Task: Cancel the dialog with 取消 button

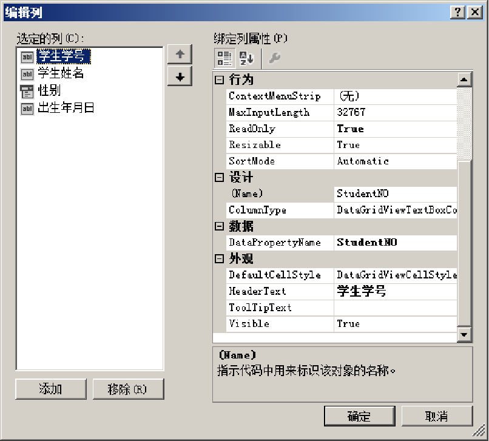Action: click(x=436, y=416)
